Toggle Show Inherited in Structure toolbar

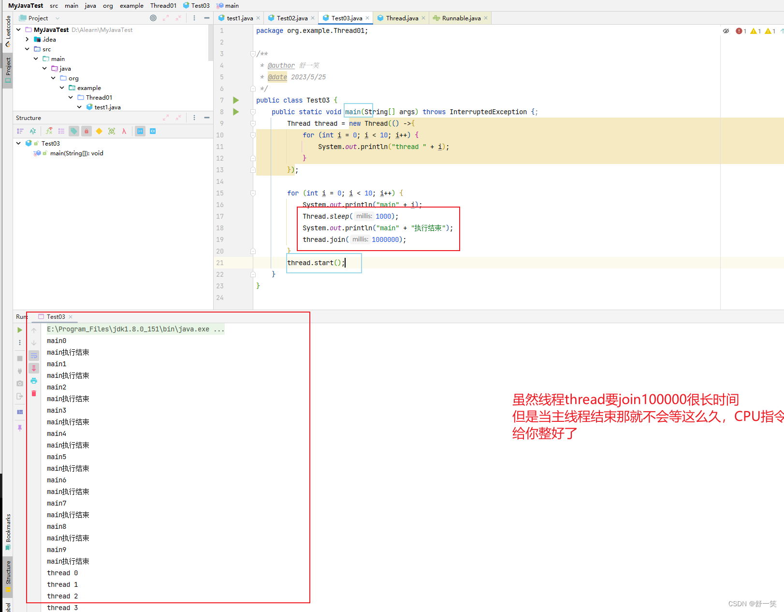tap(49, 131)
